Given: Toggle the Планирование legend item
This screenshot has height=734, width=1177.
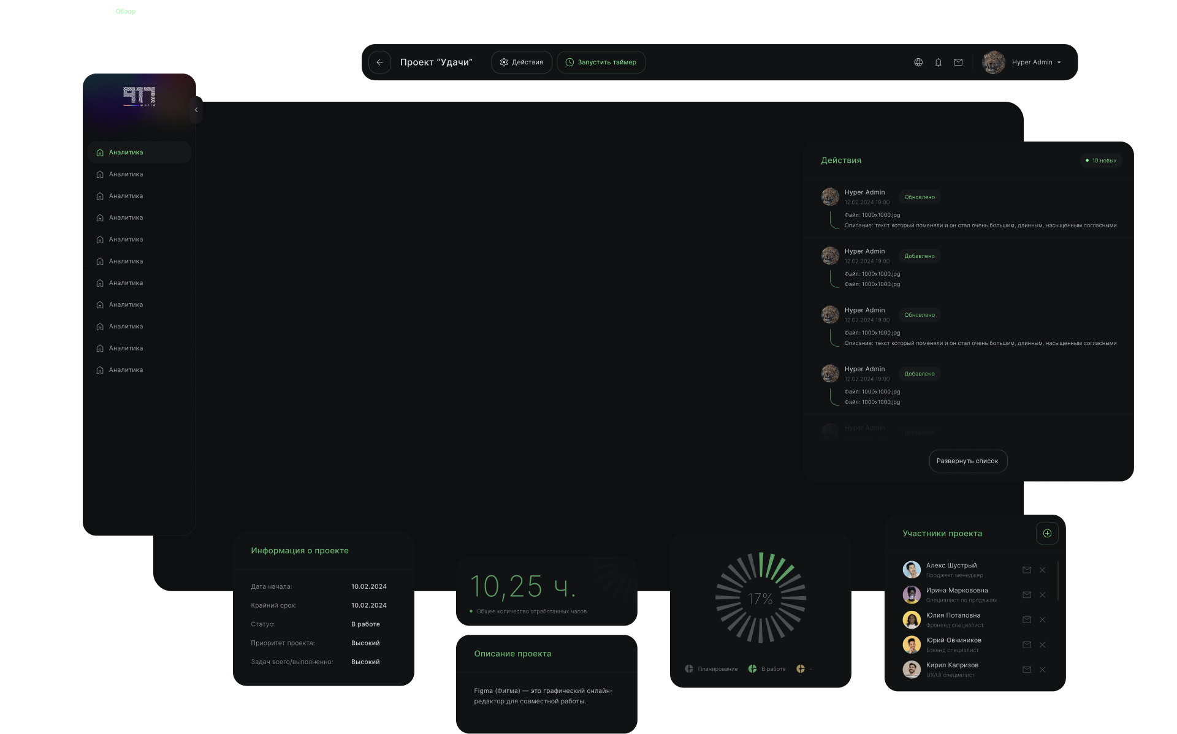Looking at the screenshot, I should point(711,669).
